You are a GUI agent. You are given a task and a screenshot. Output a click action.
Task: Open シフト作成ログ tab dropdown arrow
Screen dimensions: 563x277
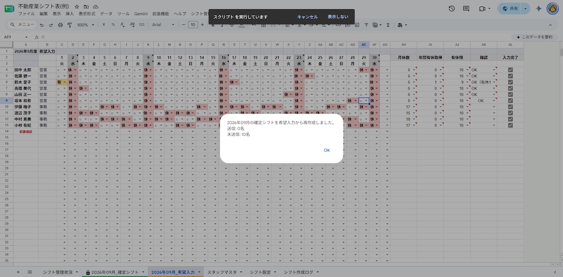tap(317, 272)
